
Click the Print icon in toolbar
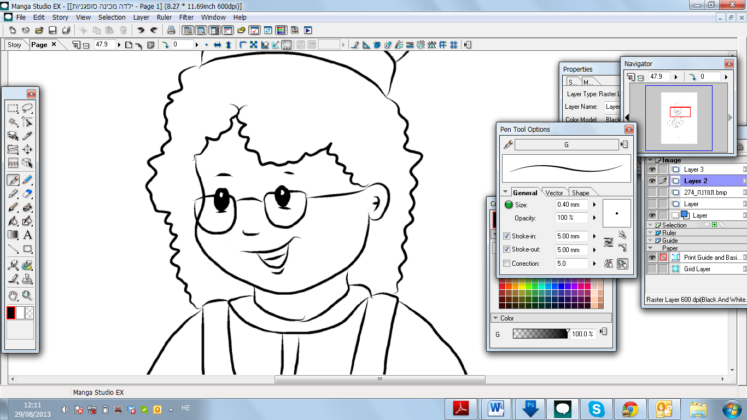pyautogui.click(x=171, y=30)
